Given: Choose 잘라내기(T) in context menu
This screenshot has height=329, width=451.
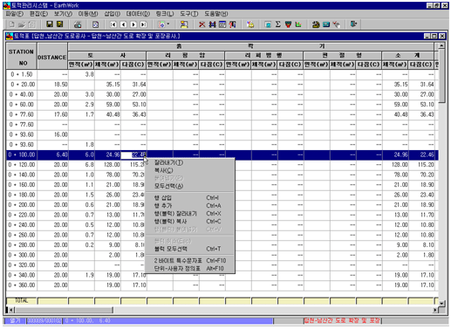Looking at the screenshot, I should (189, 162).
